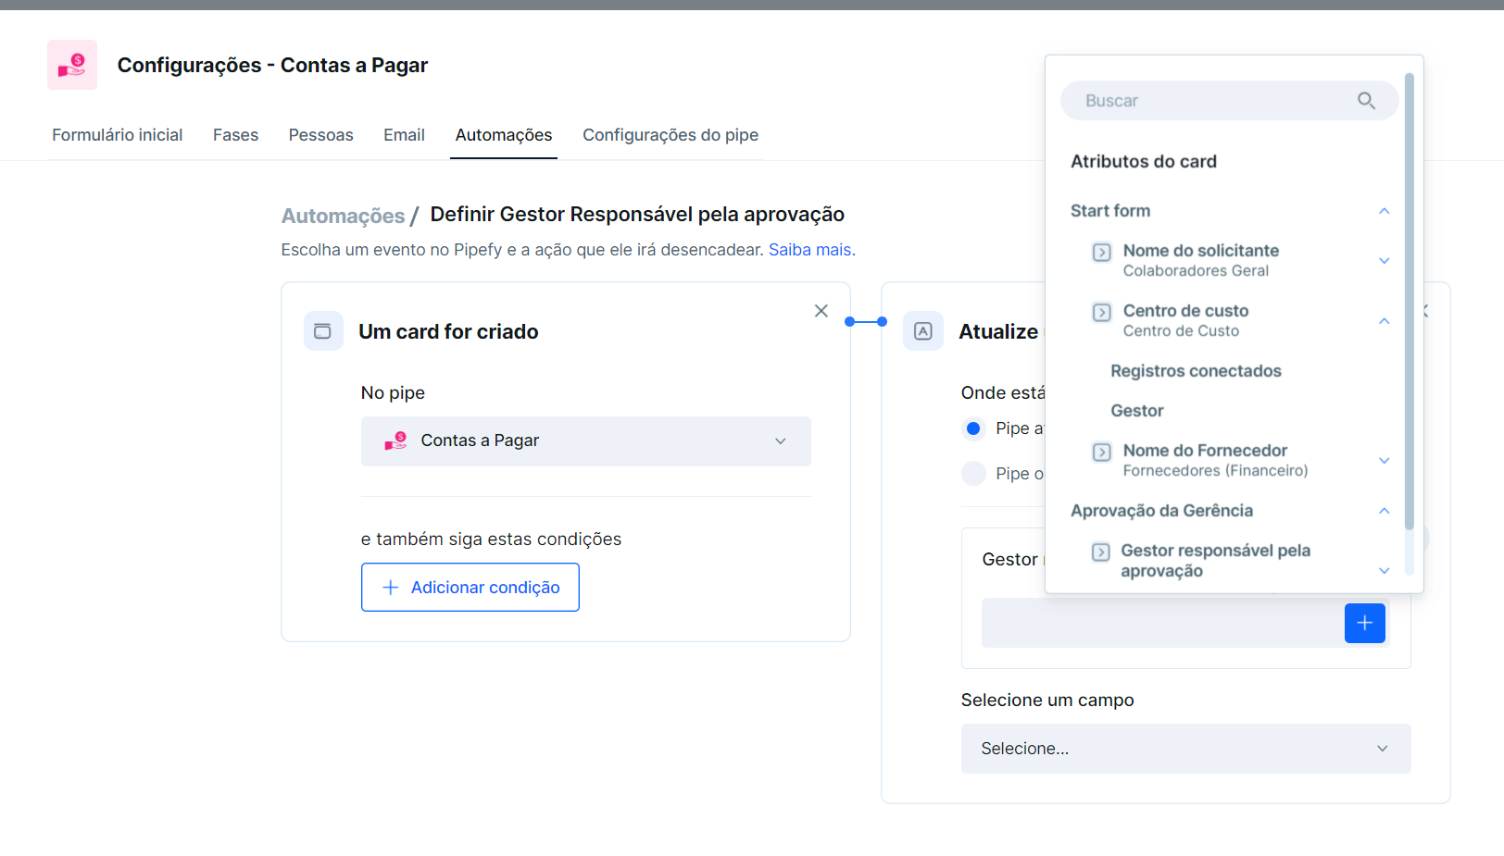
Task: Click the icon beside Nome do solicitante
Action: (1101, 252)
